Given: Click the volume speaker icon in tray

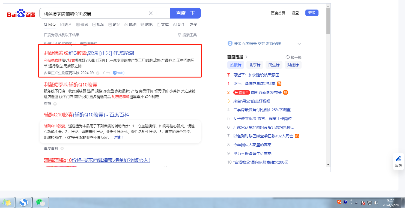Looking at the screenshot, I should point(376,203).
